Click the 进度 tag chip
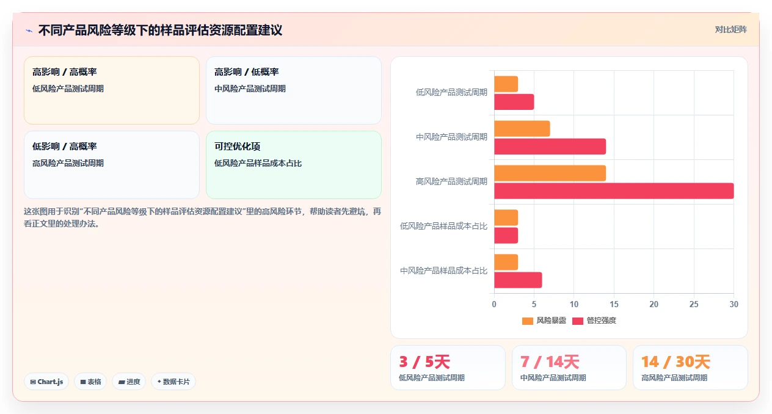The height and width of the screenshot is (414, 772). pos(129,382)
